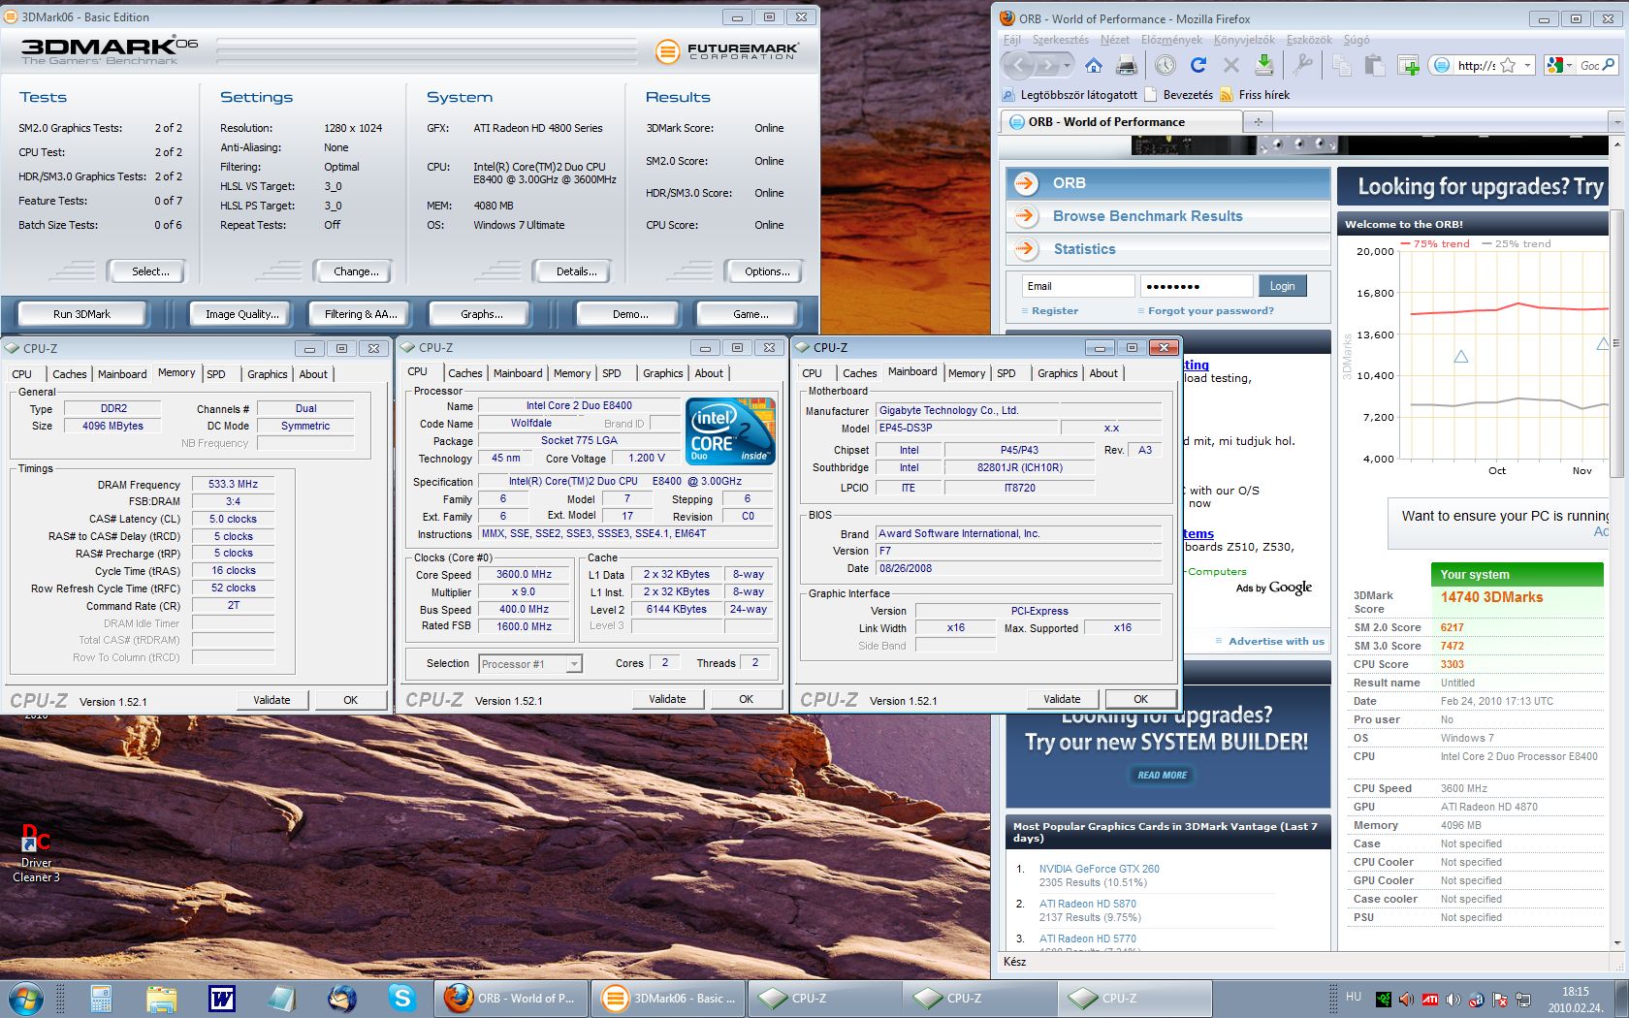Click the Options button under Results

767,271
